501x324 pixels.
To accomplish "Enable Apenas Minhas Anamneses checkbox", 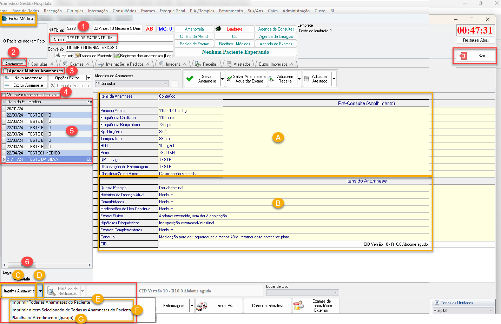I will (x=6, y=71).
